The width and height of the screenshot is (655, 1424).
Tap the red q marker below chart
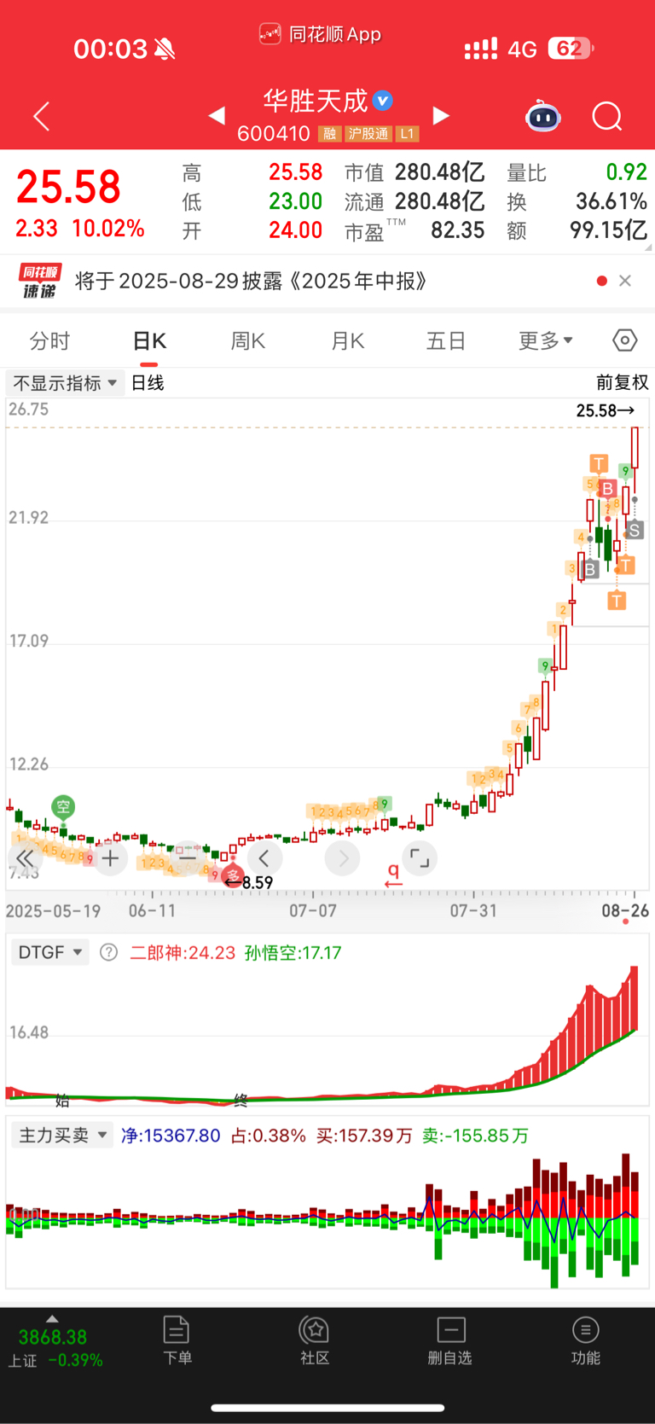tap(393, 874)
